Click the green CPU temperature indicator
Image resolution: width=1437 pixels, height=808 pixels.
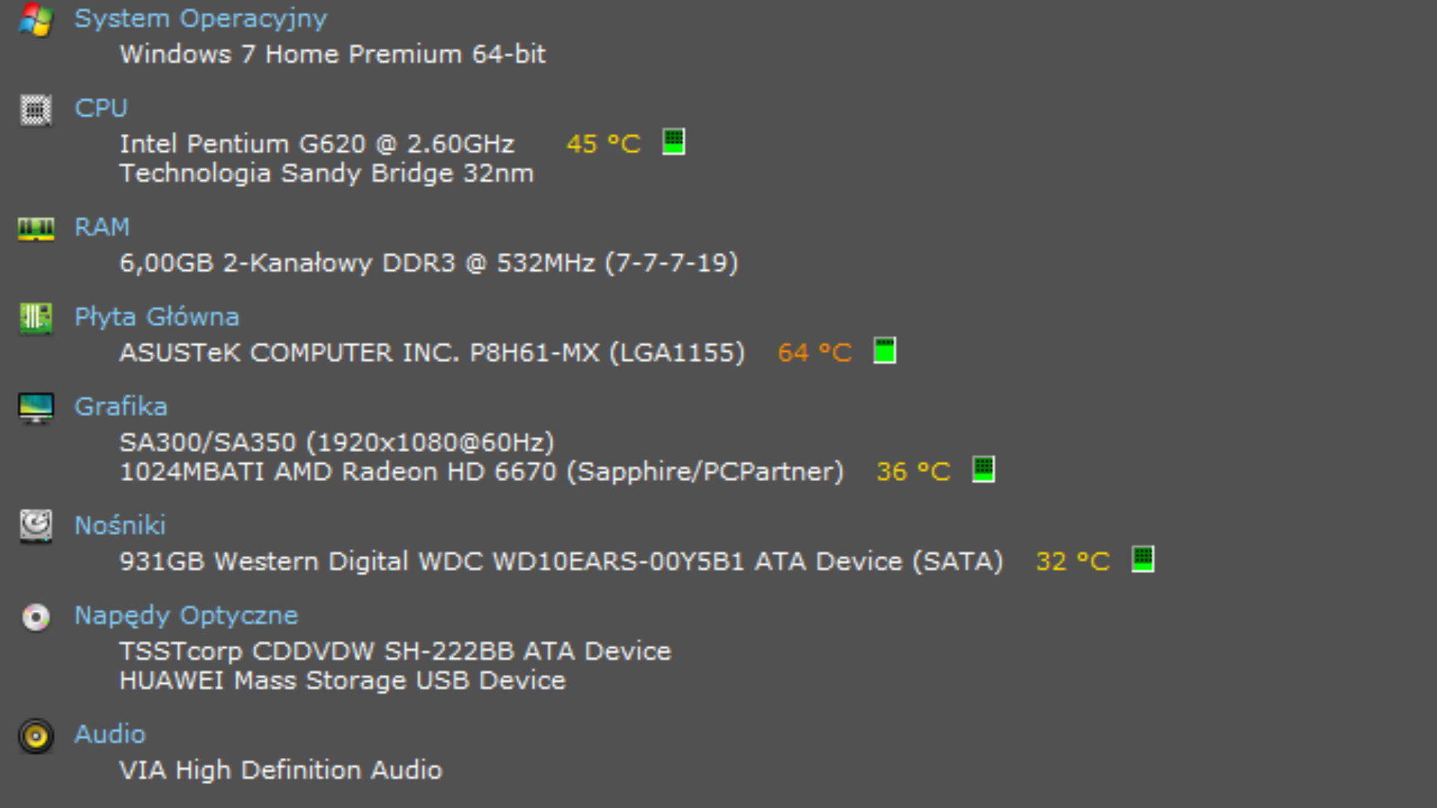pyautogui.click(x=674, y=141)
